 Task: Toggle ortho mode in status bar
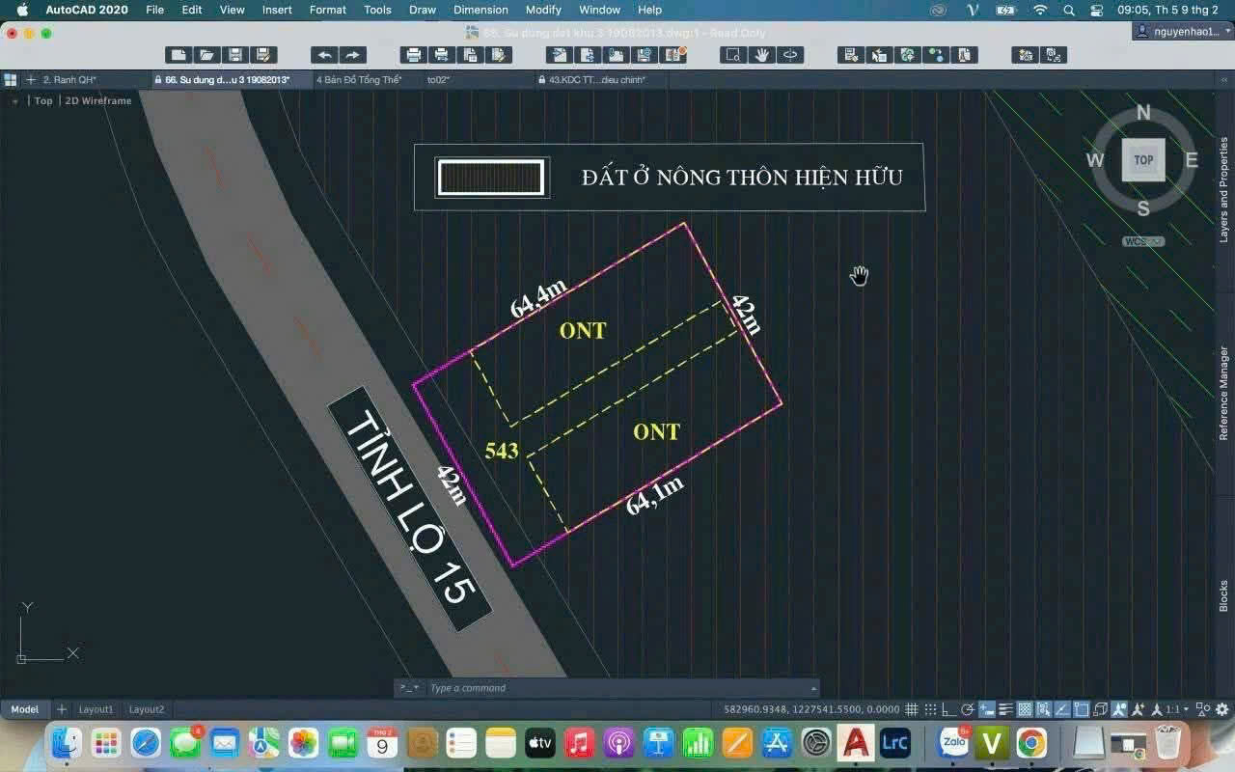948,709
